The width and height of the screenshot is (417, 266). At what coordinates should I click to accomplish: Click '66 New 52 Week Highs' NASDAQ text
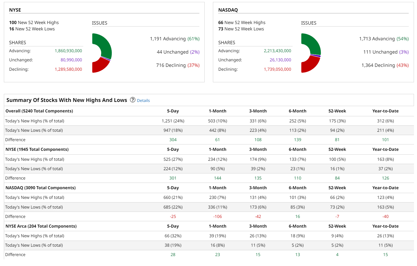pos(242,23)
